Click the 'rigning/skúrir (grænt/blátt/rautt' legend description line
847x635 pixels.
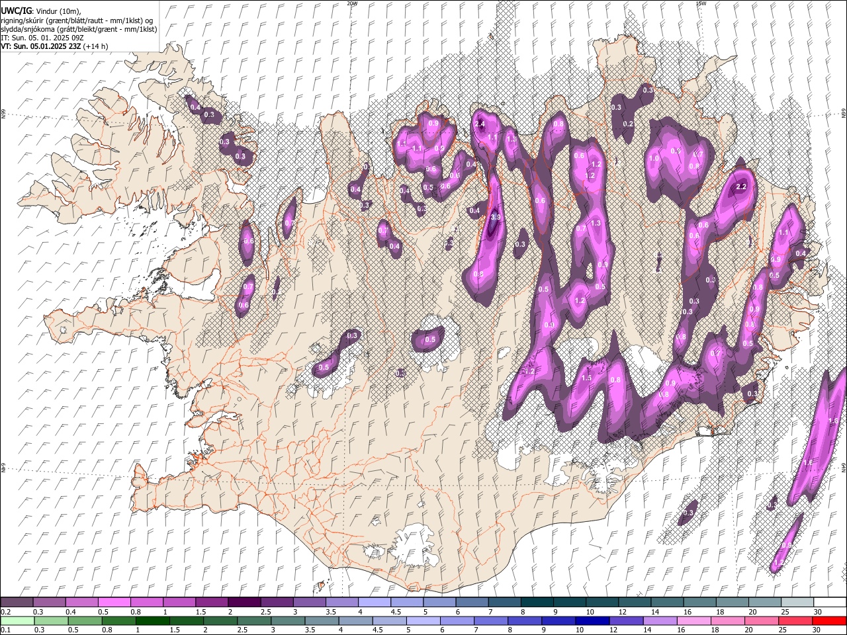point(76,21)
